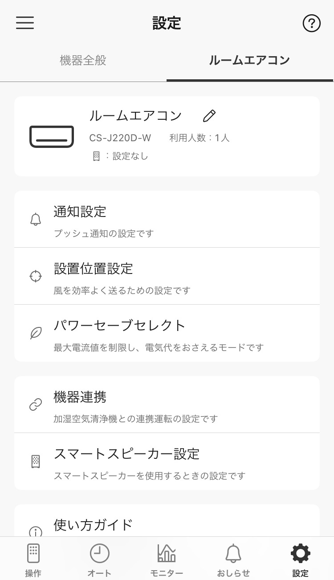Select the 設定 gear tab
This screenshot has width=334, height=580.
300,560
